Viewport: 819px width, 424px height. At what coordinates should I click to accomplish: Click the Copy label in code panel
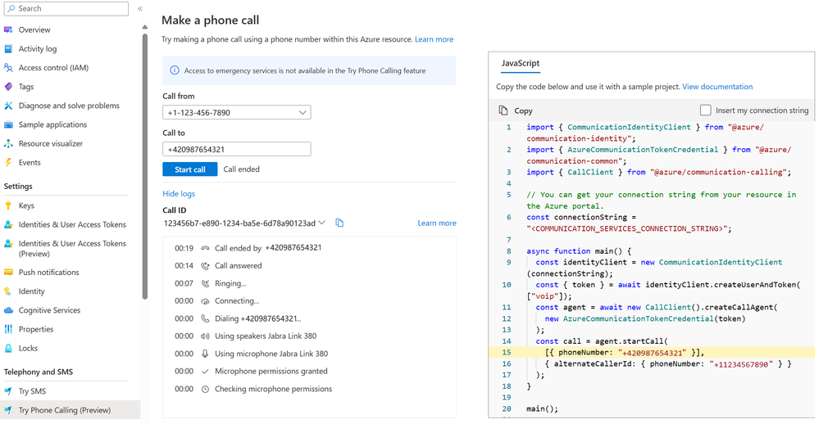pos(523,111)
